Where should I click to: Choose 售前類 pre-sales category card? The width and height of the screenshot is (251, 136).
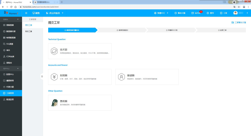tap(80, 103)
